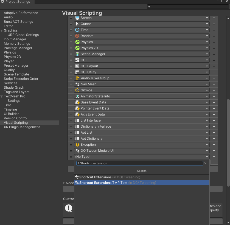Expand the Node section arrow
230x225 pixels.
click(64, 183)
